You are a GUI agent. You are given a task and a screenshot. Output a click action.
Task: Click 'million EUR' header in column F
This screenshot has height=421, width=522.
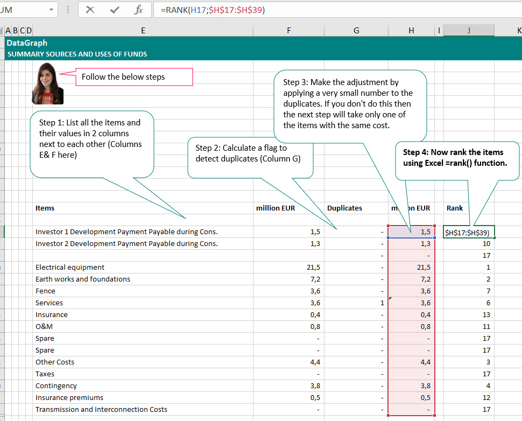[288, 208]
